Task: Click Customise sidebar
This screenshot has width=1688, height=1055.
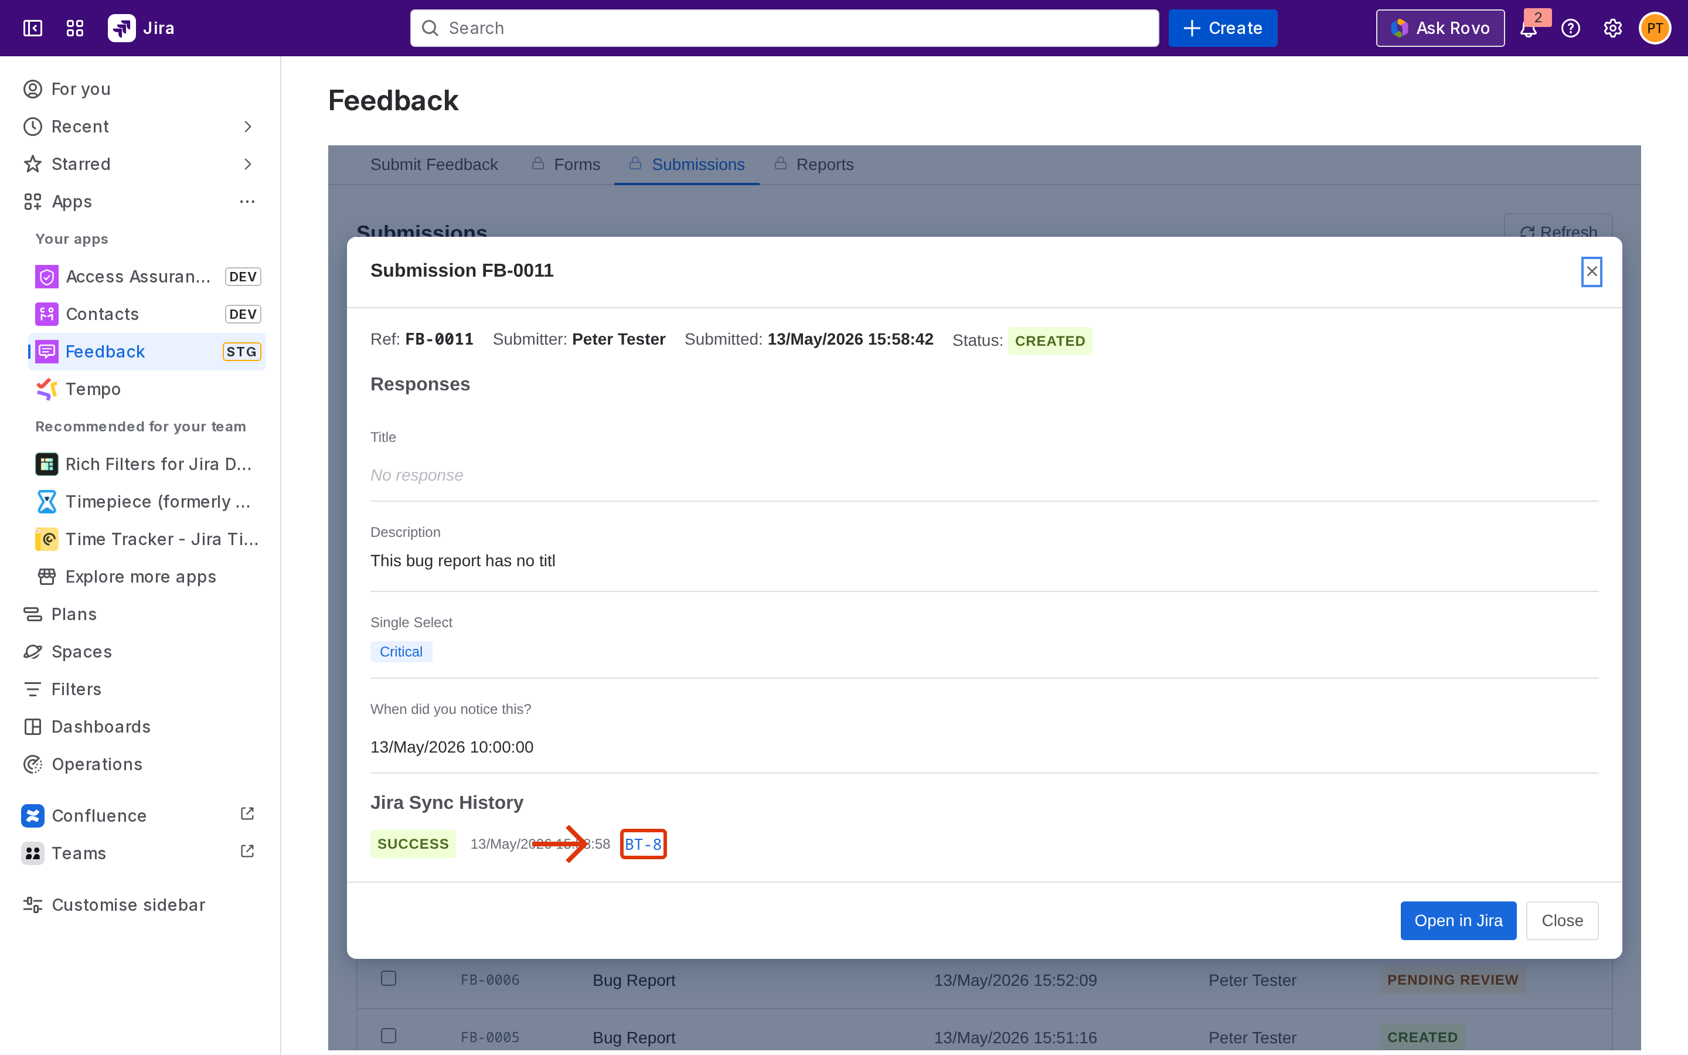Action: 139,905
